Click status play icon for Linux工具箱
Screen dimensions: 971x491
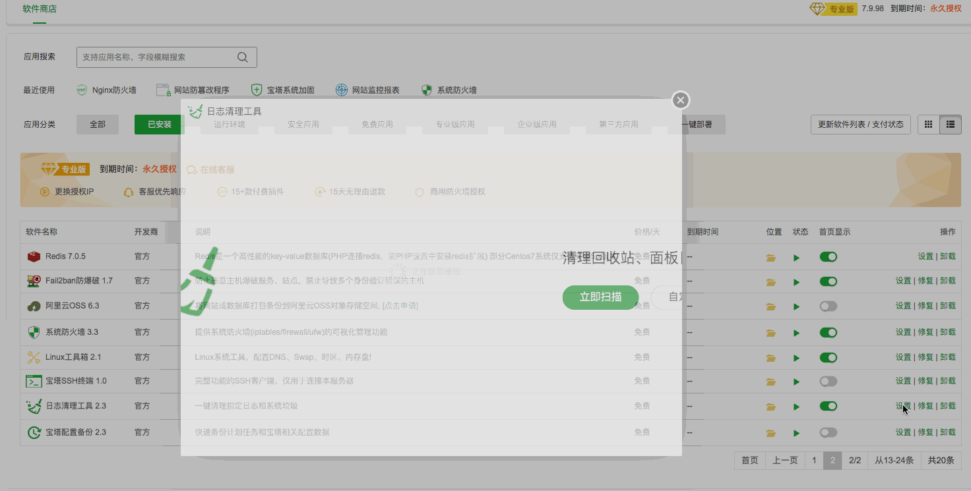(x=797, y=359)
